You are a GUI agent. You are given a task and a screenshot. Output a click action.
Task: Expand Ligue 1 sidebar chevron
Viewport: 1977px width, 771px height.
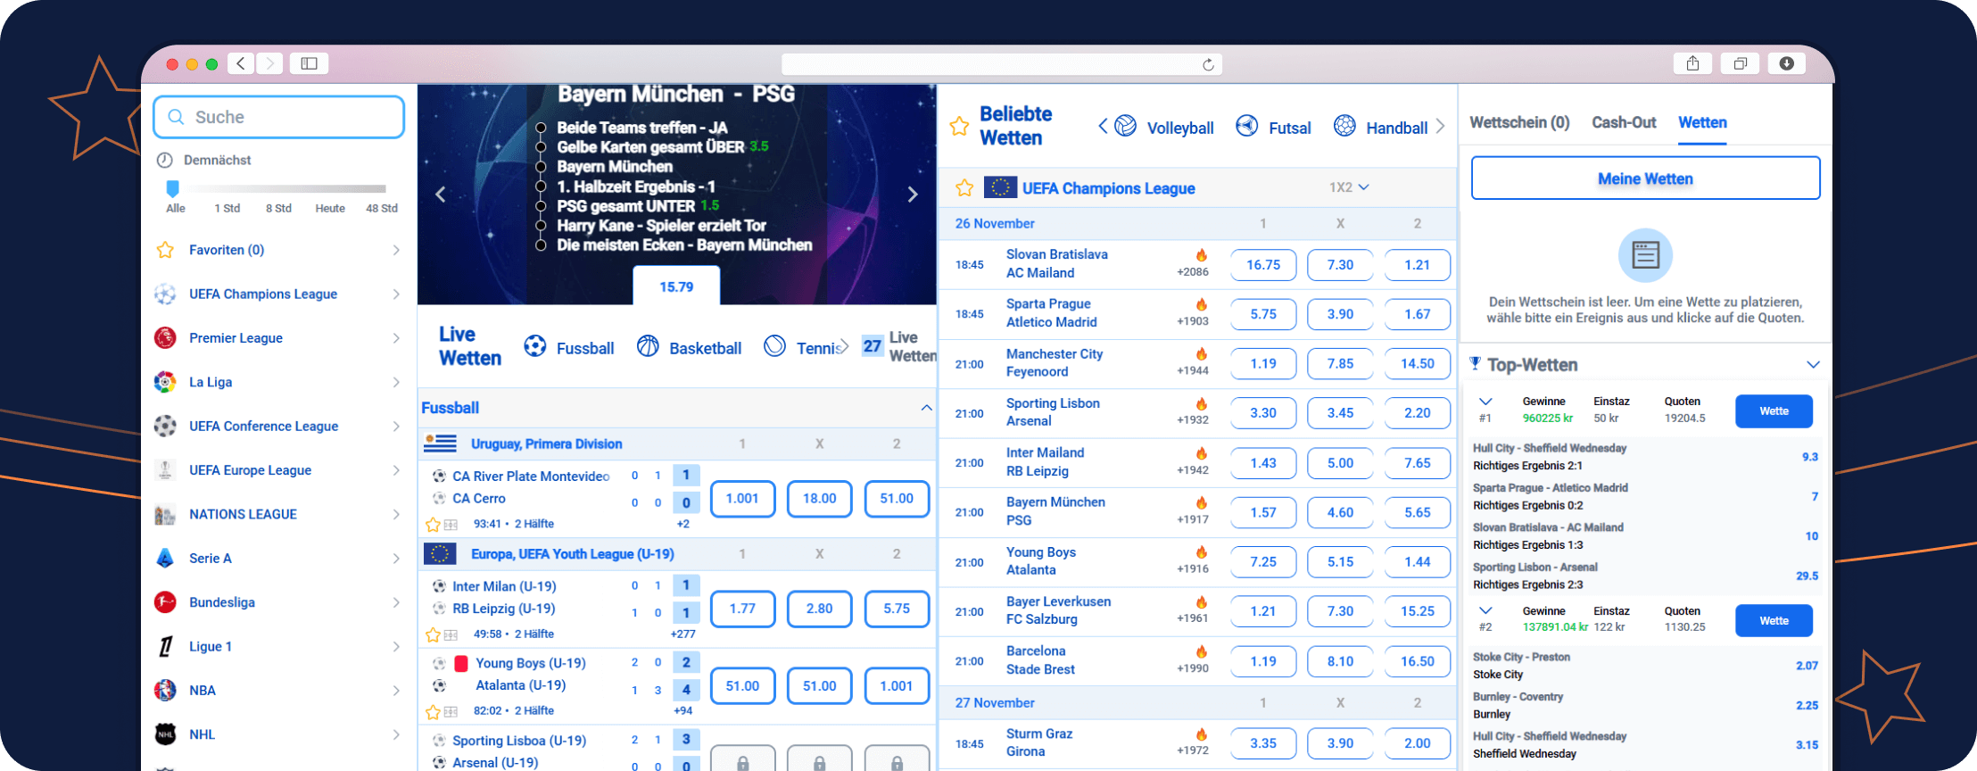pos(396,646)
